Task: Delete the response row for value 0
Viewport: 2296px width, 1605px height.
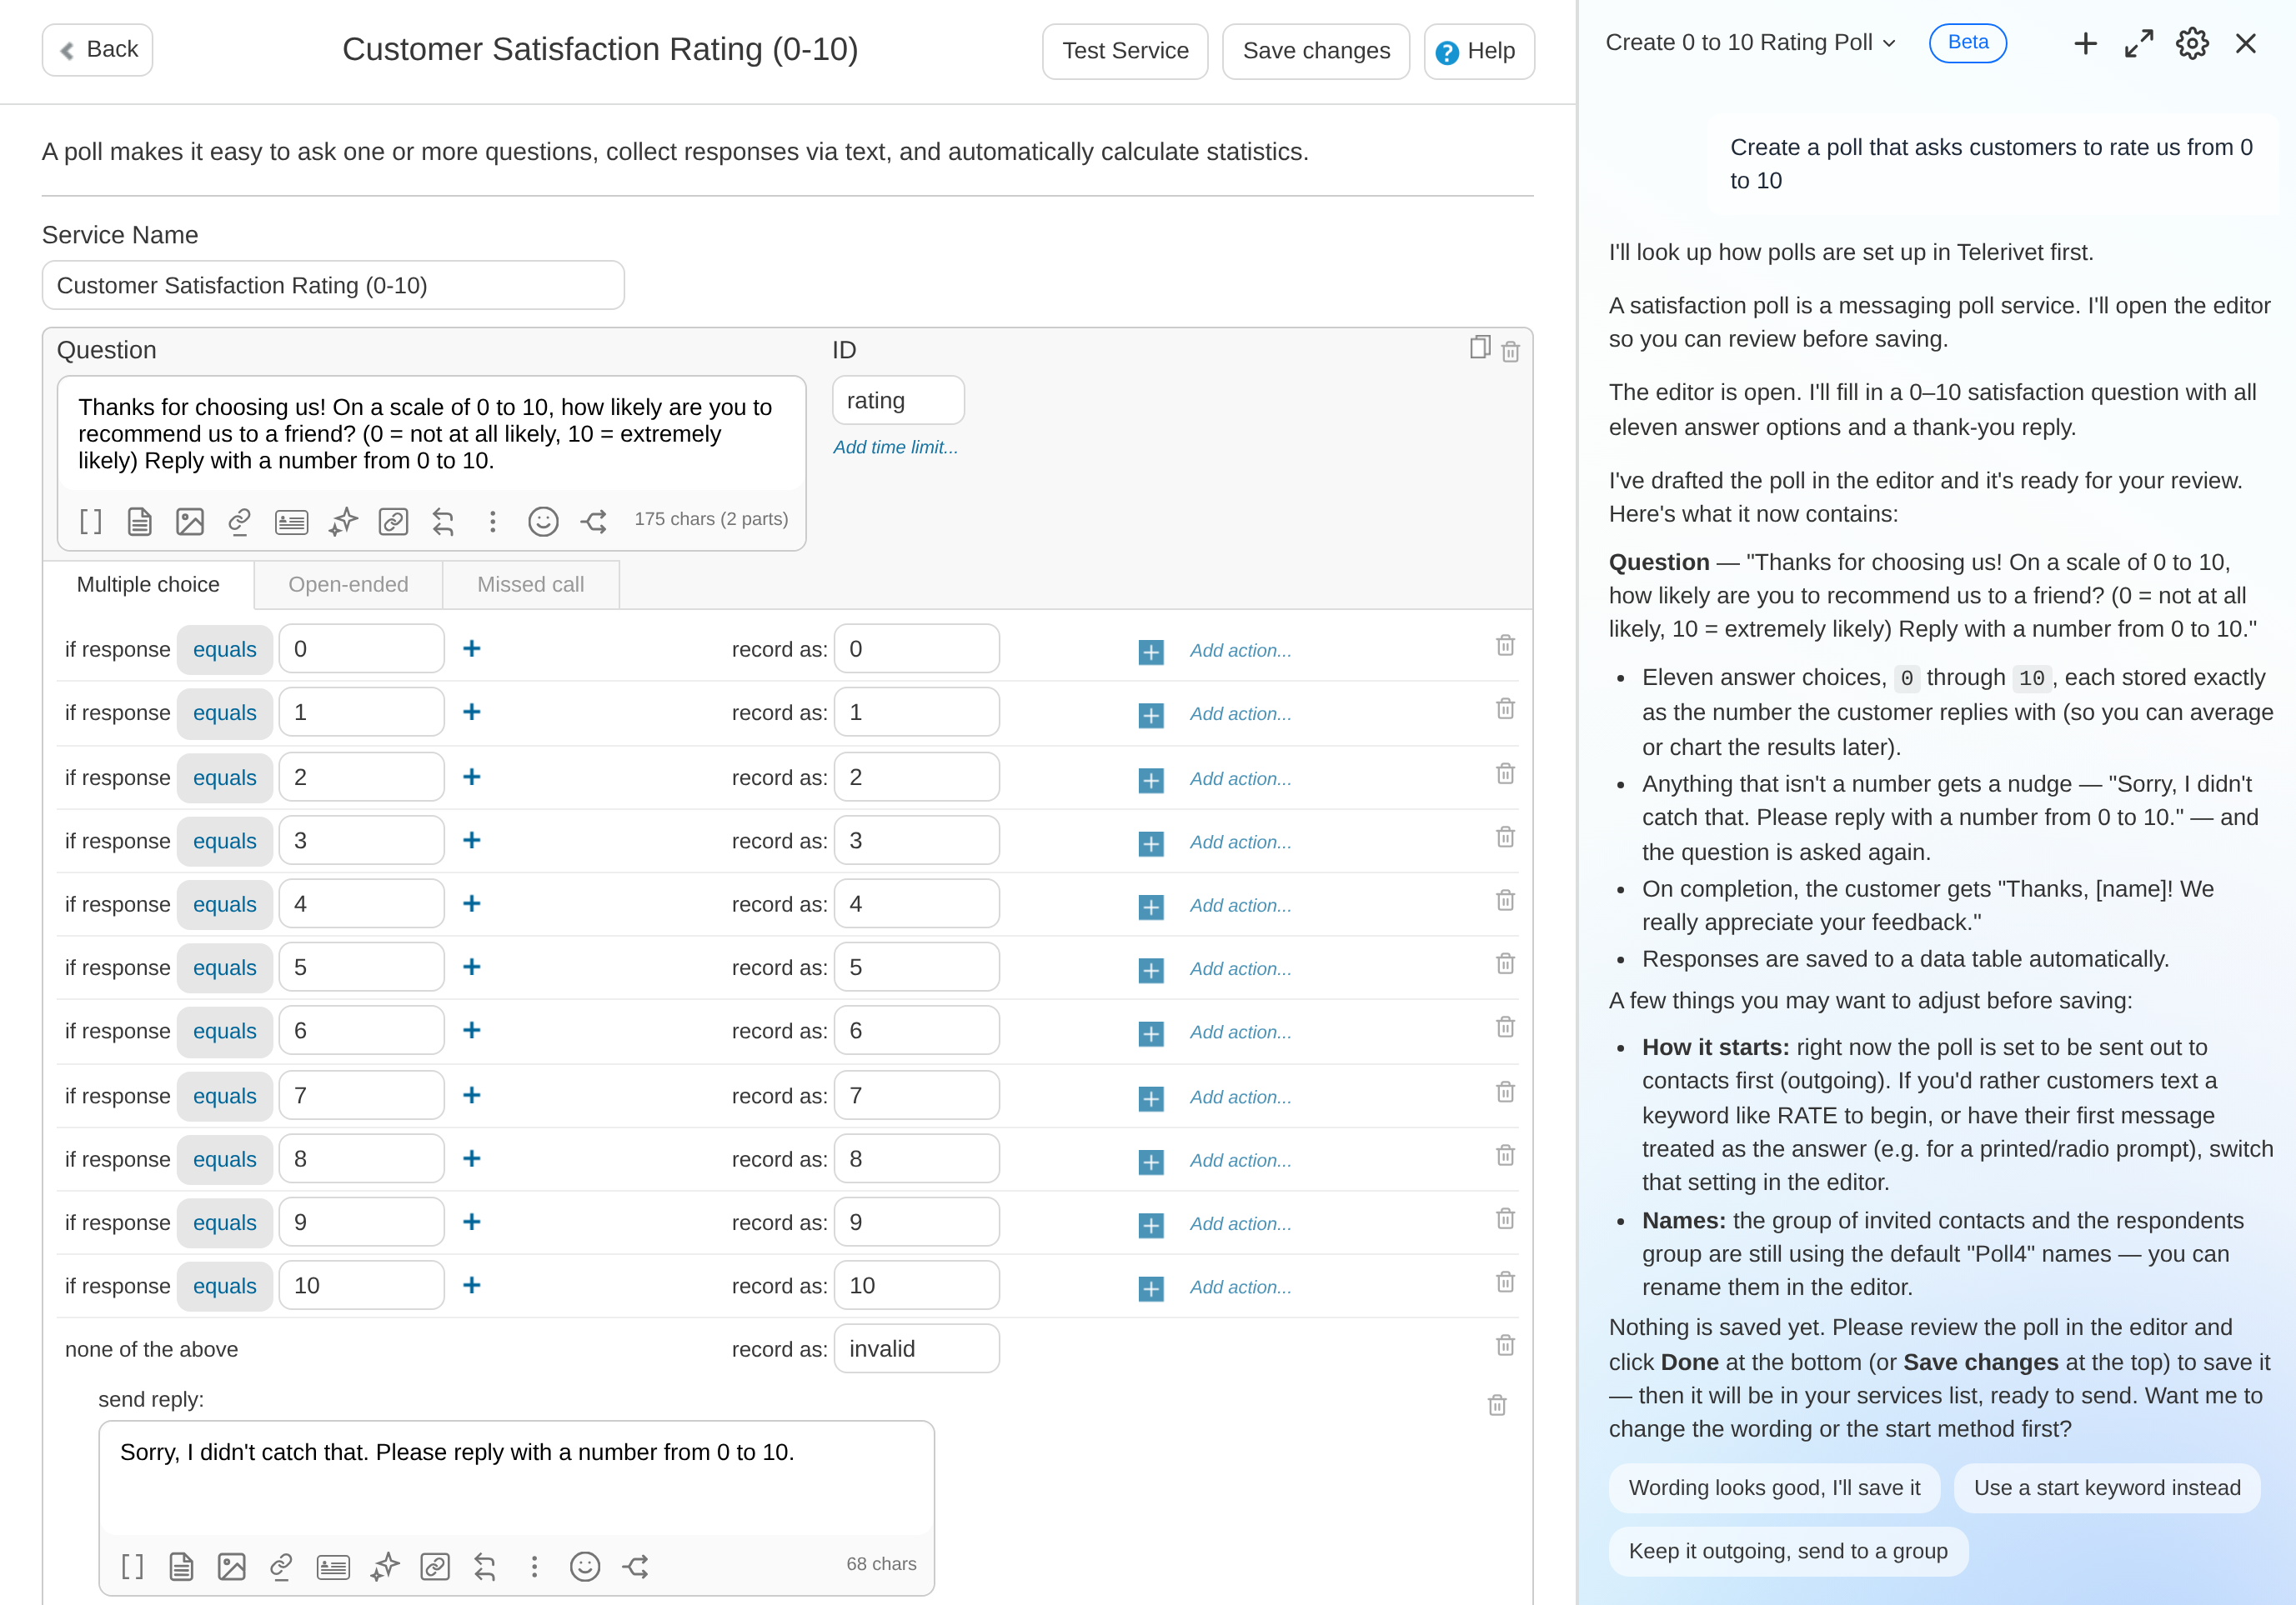Action: (x=1505, y=646)
